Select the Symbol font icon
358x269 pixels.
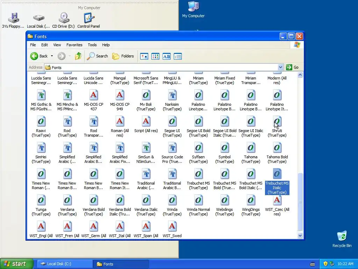click(224, 148)
